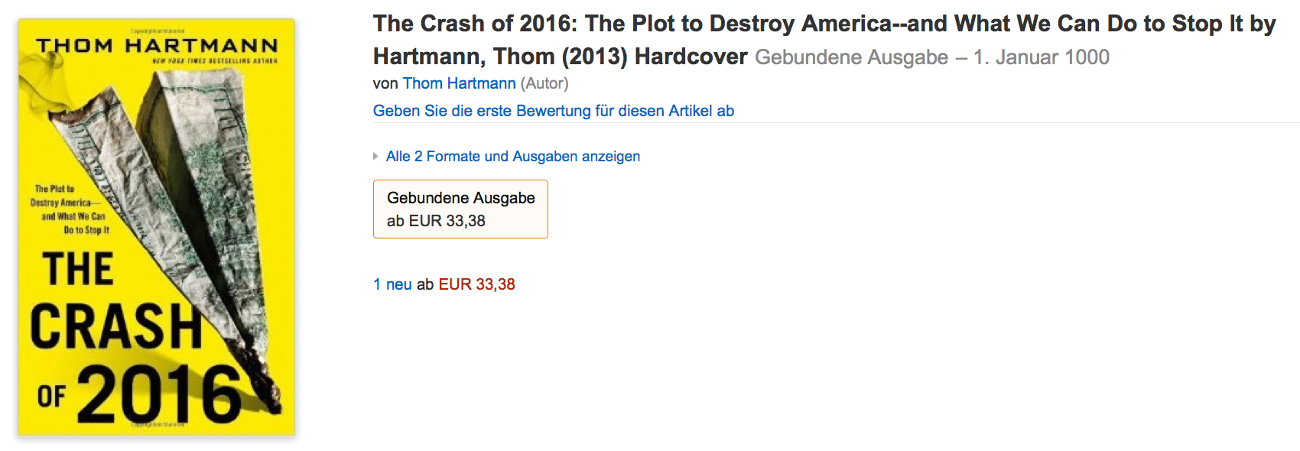Click the "(Autor)" label after the author name
1300x451 pixels.
click(544, 83)
